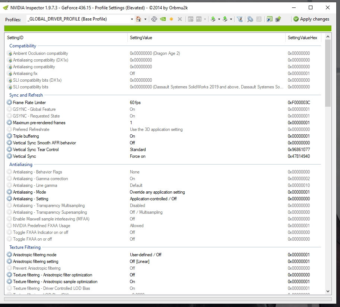The width and height of the screenshot is (340, 307).
Task: Click Override any application setting value
Action: click(x=157, y=192)
